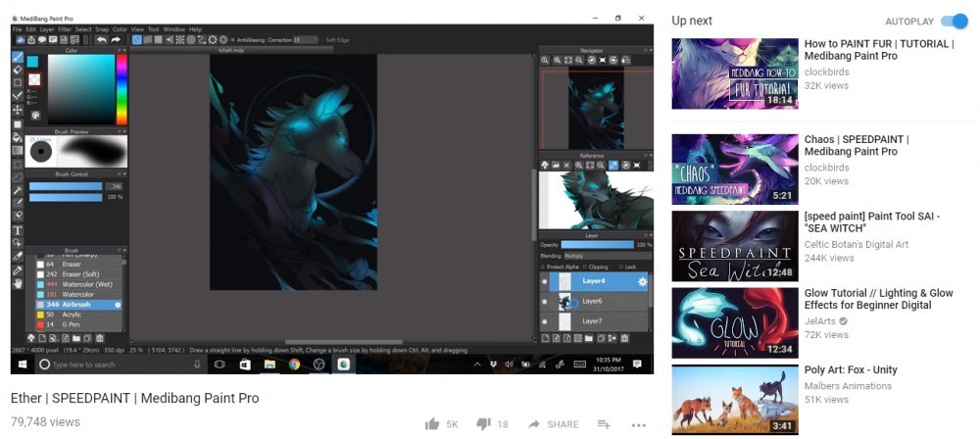Delete layer with the trash icon

624,338
